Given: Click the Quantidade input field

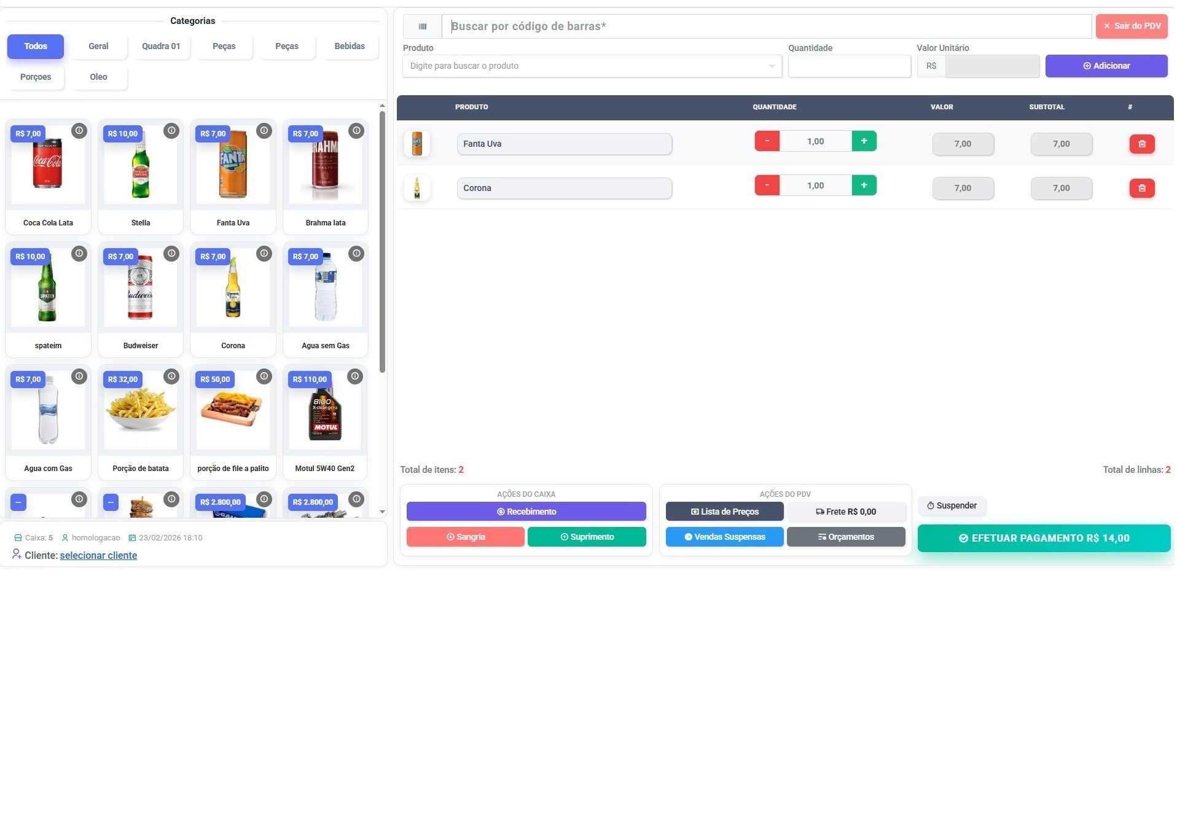Looking at the screenshot, I should coord(848,66).
